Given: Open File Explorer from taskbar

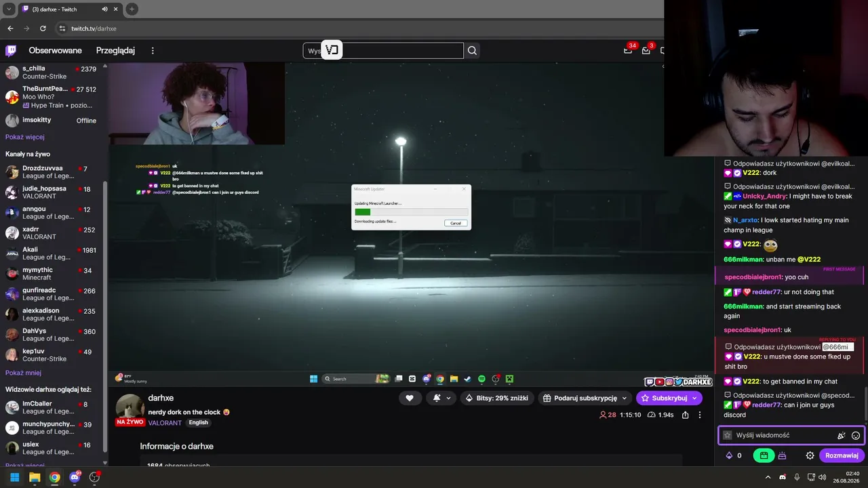Looking at the screenshot, I should pyautogui.click(x=35, y=477).
